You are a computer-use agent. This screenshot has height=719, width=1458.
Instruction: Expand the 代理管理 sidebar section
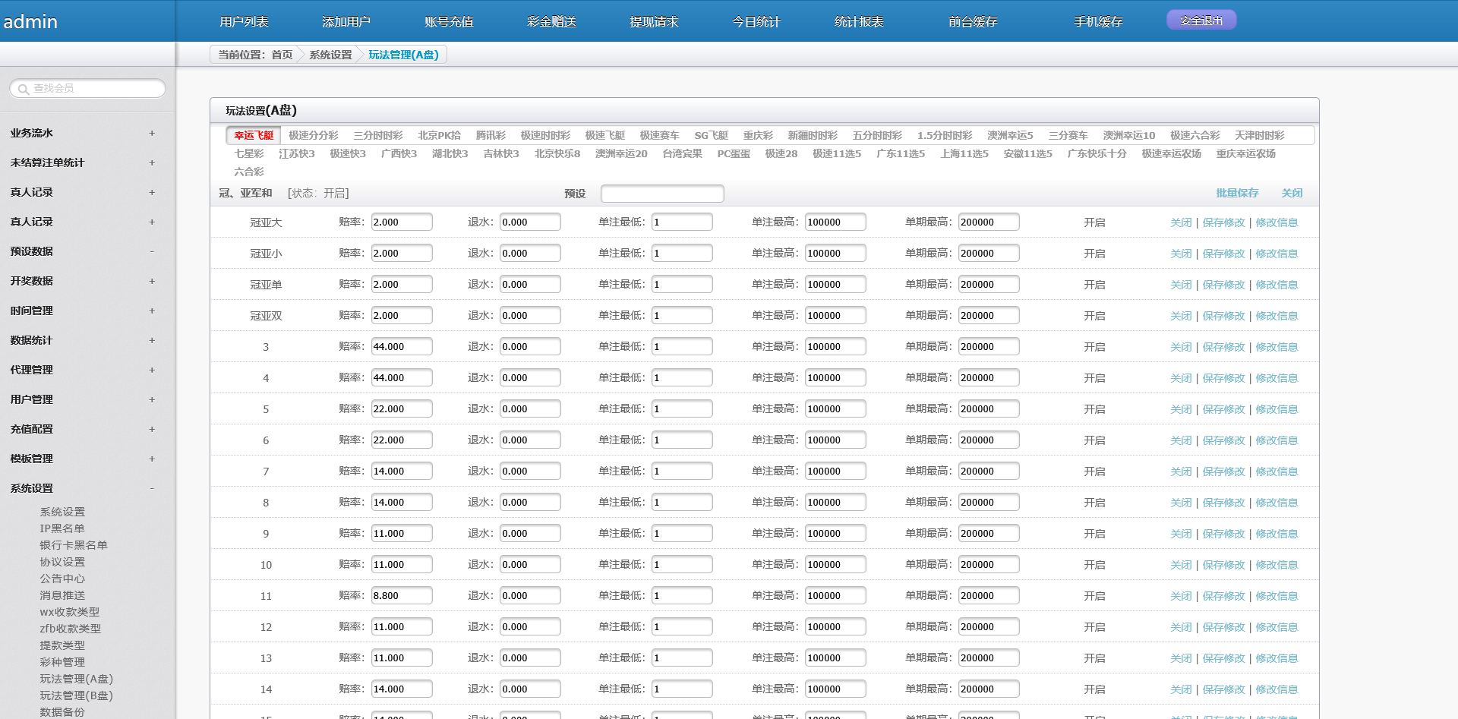tap(151, 370)
